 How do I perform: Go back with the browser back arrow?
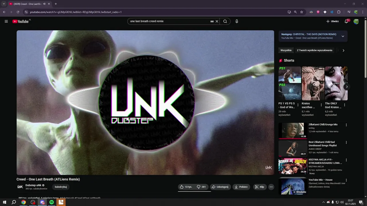pos(4,12)
